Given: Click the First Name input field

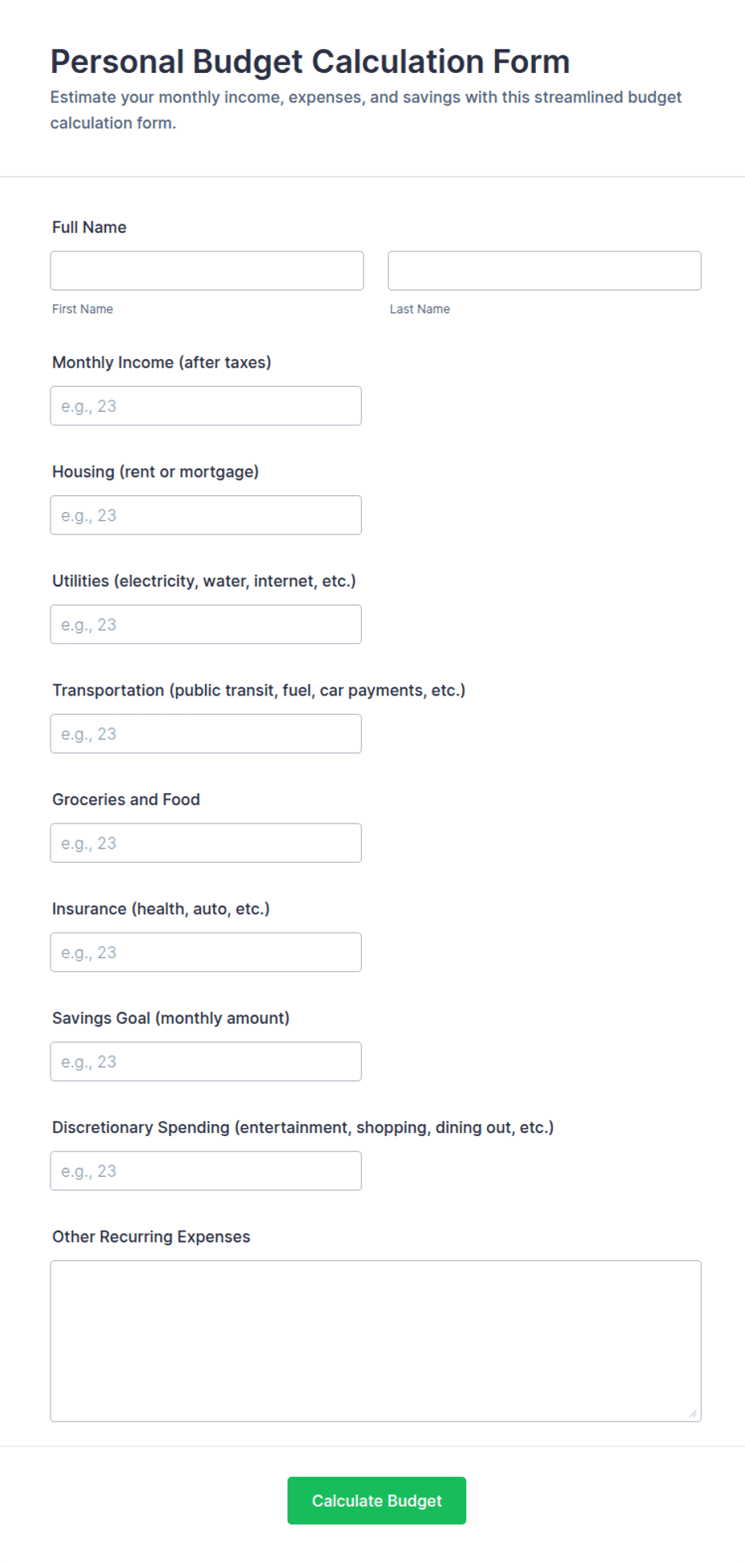Looking at the screenshot, I should pyautogui.click(x=207, y=271).
